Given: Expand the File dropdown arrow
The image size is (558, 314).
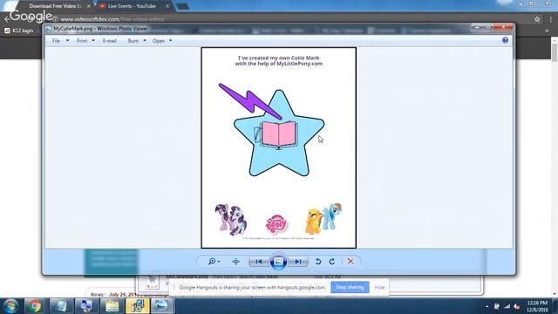Looking at the screenshot, I should point(68,41).
